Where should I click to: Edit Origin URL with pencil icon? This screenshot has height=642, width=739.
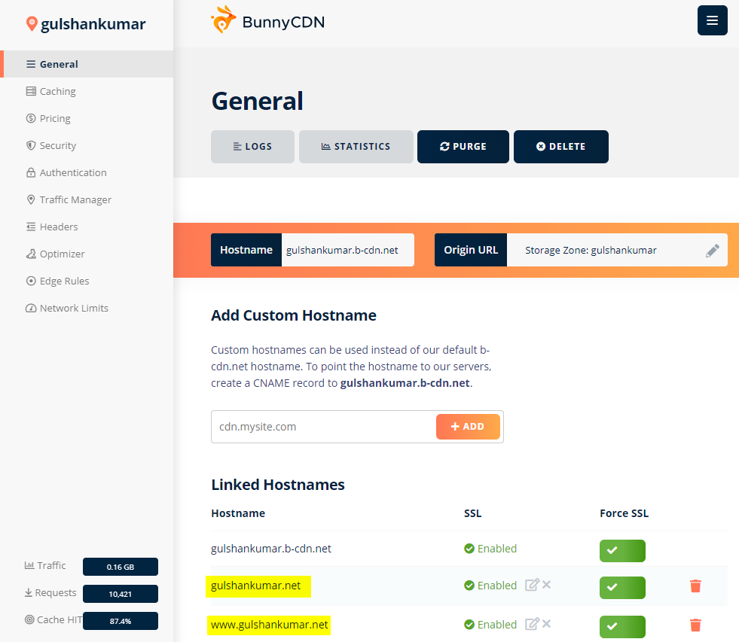(712, 251)
